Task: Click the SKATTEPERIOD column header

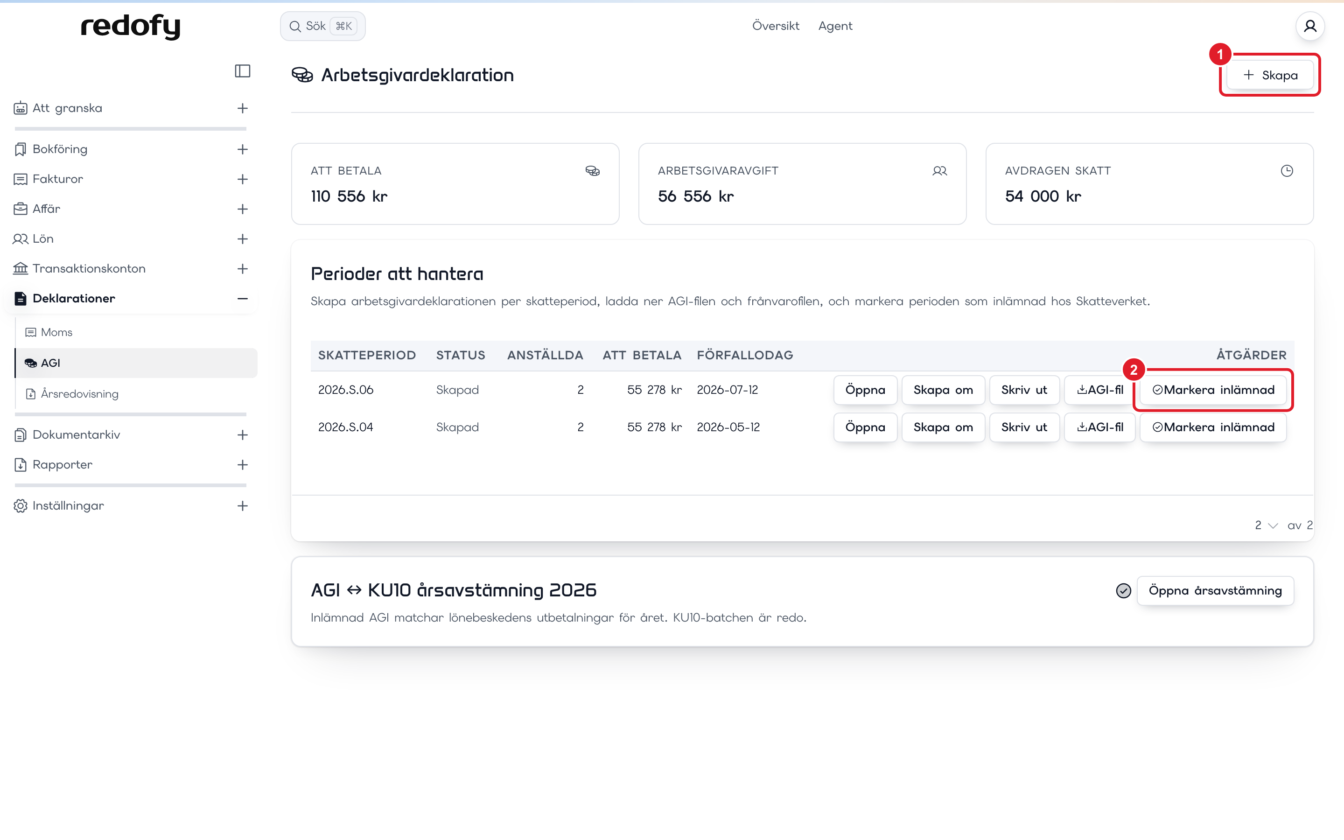Action: coord(367,356)
